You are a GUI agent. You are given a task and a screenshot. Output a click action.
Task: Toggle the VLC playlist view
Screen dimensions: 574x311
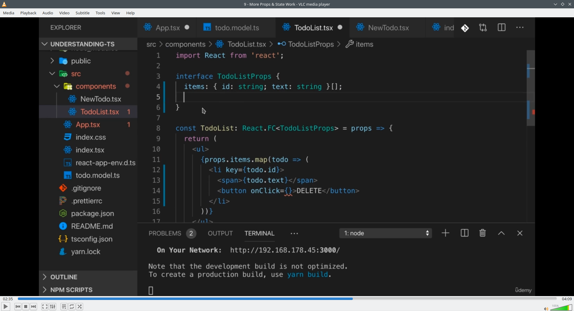pos(64,307)
